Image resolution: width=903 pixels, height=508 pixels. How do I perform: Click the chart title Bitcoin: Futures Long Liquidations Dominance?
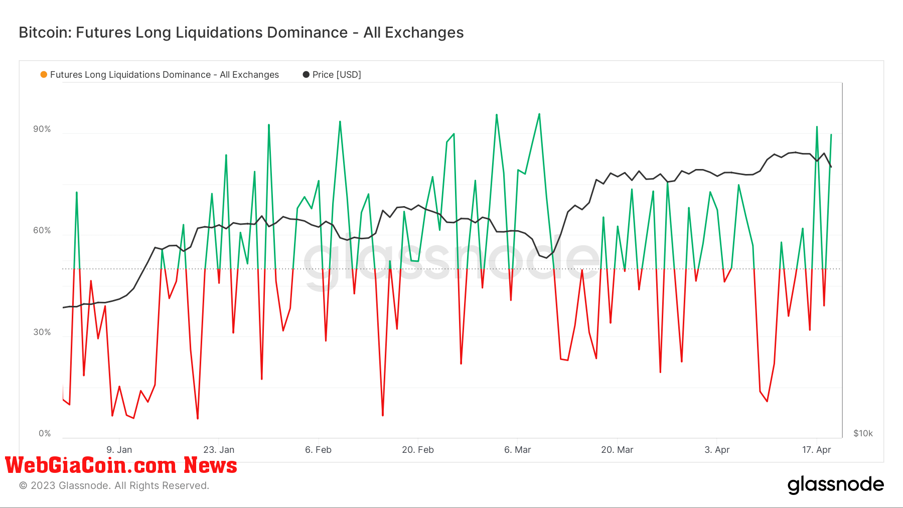241,33
